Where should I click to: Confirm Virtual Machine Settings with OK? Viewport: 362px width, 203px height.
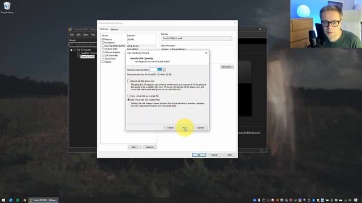(x=199, y=155)
